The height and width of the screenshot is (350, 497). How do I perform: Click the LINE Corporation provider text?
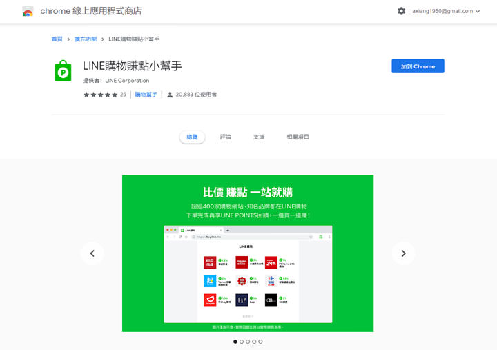[x=127, y=81]
